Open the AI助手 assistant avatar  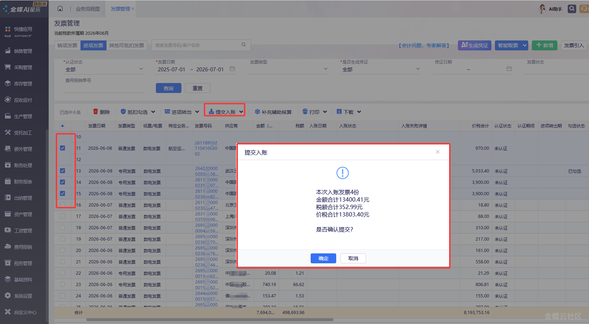tap(542, 9)
